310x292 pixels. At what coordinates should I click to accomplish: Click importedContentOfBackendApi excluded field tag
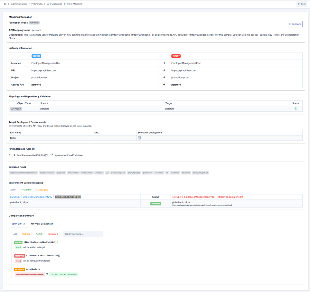click(x=23, y=173)
